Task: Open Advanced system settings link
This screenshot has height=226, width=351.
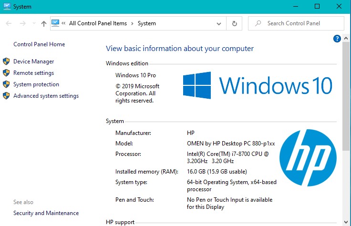Action: point(46,96)
